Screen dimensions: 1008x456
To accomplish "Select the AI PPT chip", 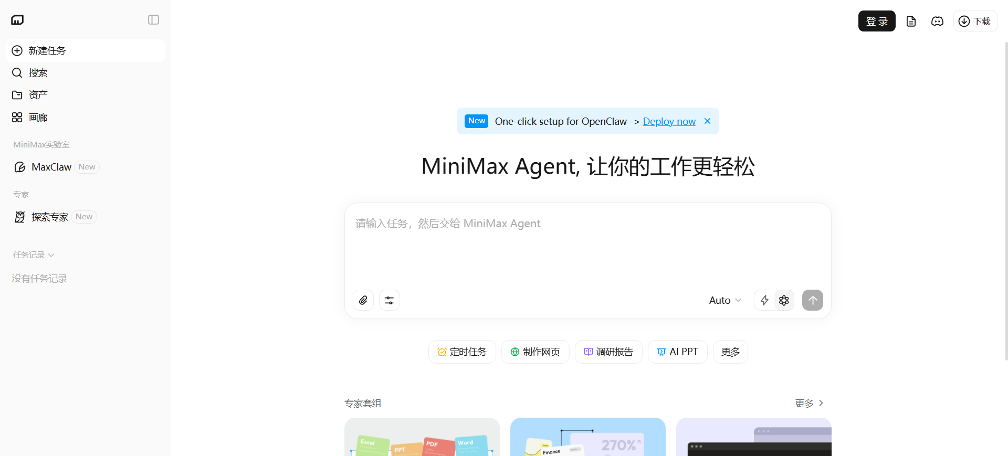I will (678, 352).
